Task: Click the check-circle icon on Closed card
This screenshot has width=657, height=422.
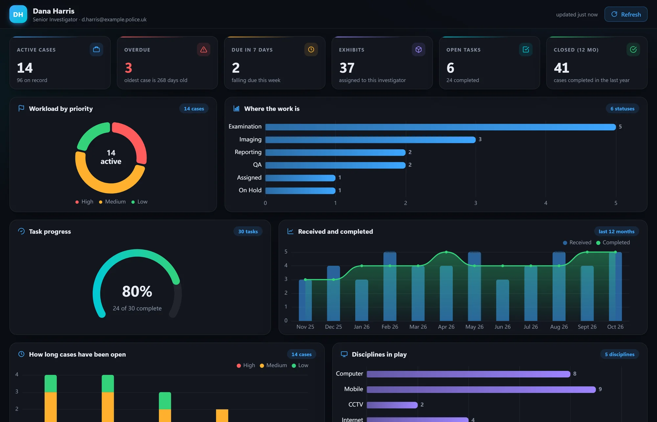Action: pyautogui.click(x=633, y=50)
